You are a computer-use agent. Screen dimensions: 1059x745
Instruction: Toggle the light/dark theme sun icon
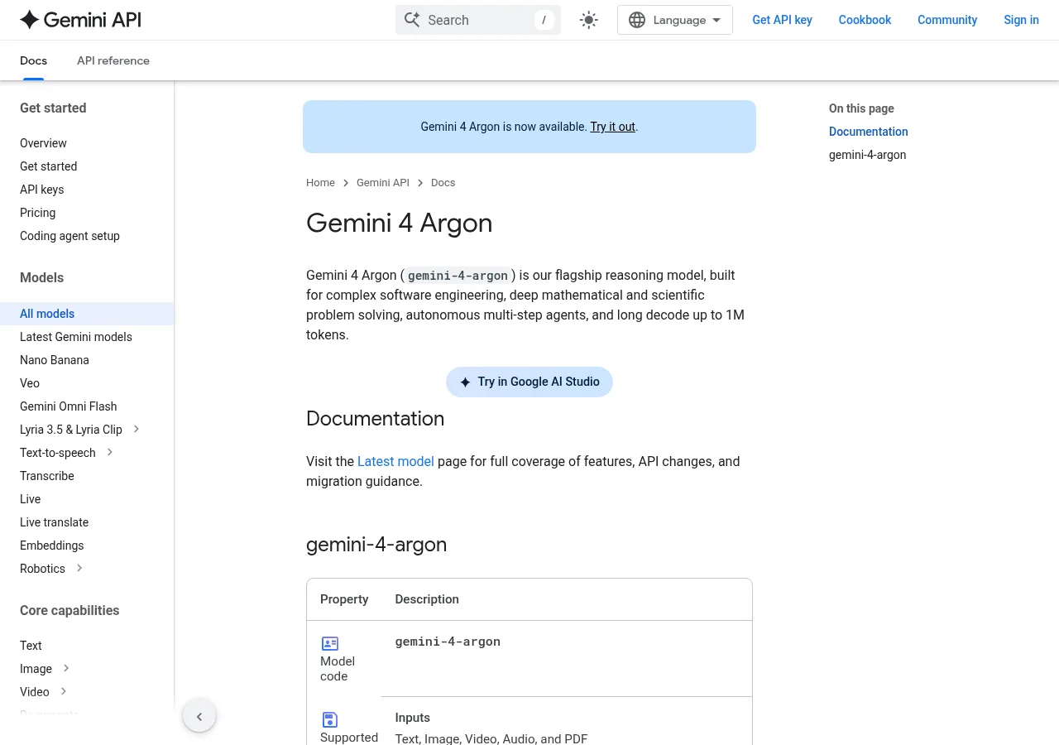pos(589,20)
